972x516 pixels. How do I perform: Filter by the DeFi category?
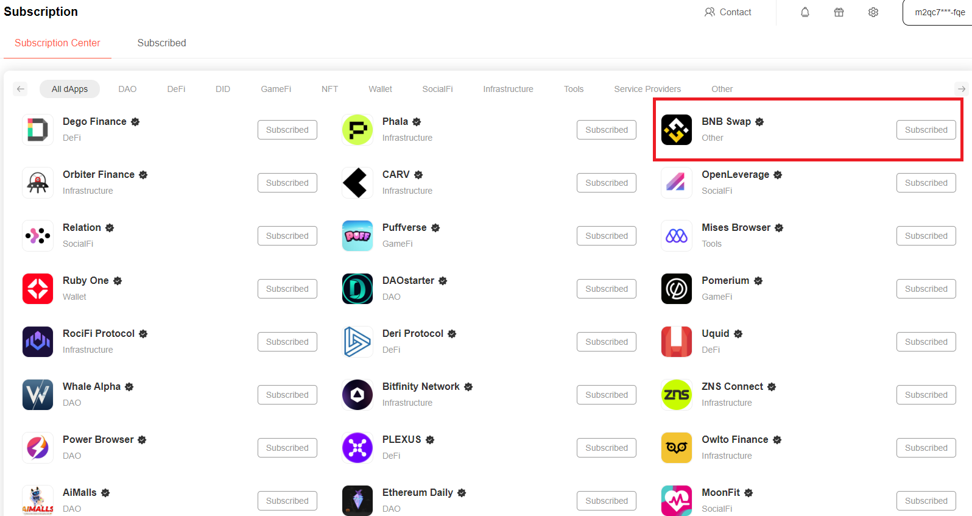(x=176, y=89)
